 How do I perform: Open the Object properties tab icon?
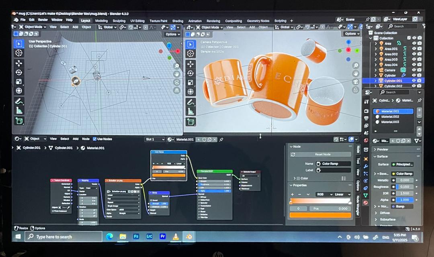tap(366, 159)
